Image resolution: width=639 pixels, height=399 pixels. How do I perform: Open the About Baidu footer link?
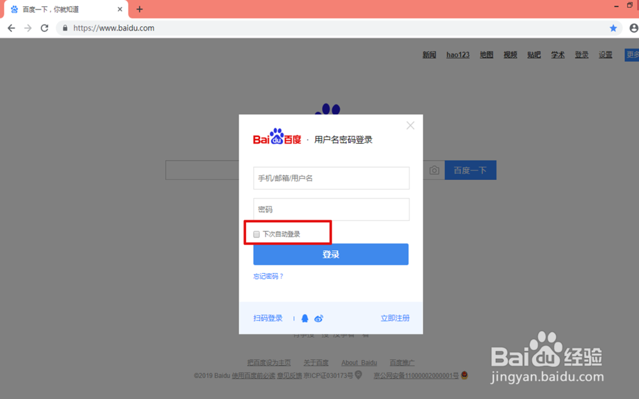coord(359,363)
